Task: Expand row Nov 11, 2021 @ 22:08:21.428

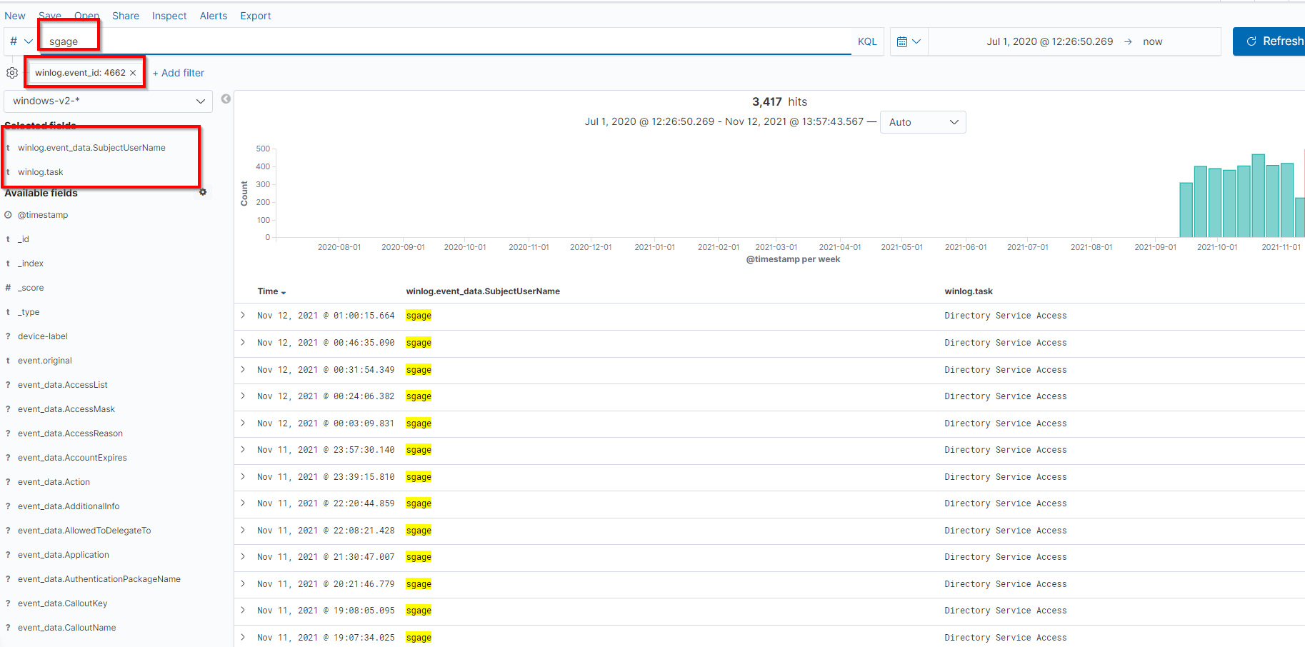Action: [243, 531]
